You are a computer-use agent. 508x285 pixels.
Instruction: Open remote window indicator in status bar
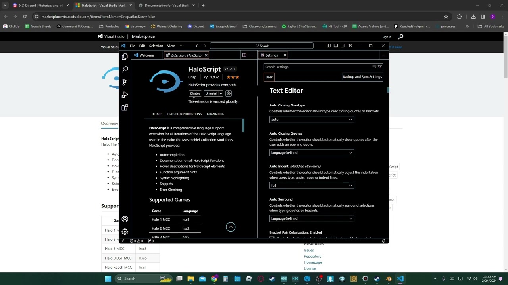coord(123,241)
